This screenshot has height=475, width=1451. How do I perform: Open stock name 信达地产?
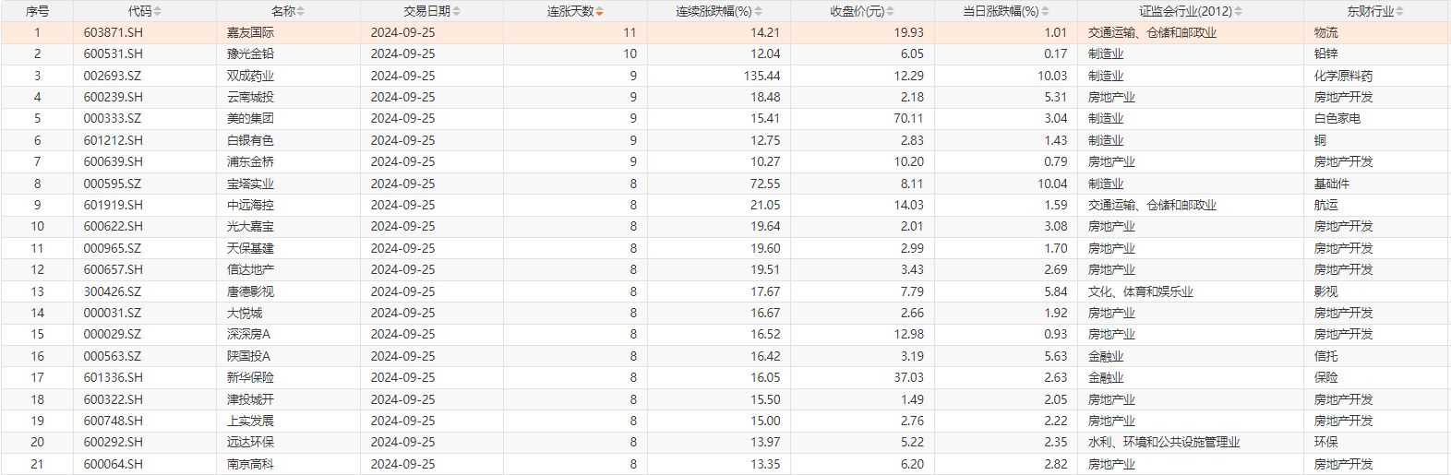click(250, 269)
